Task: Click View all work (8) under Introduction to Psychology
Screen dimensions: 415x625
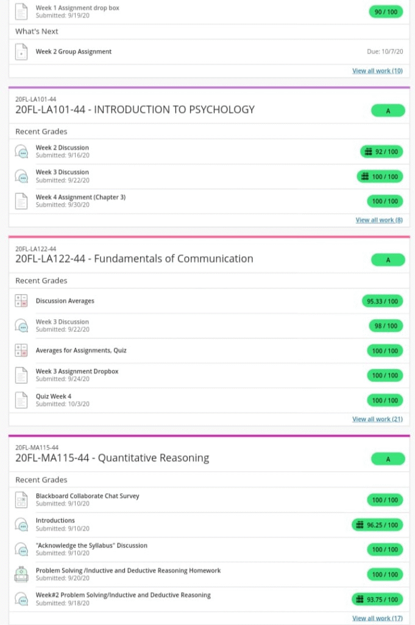Action: click(x=379, y=220)
